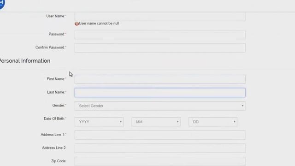Click the 'Address Line 2:' label
Image resolution: width=295 pixels, height=166 pixels.
point(54,148)
